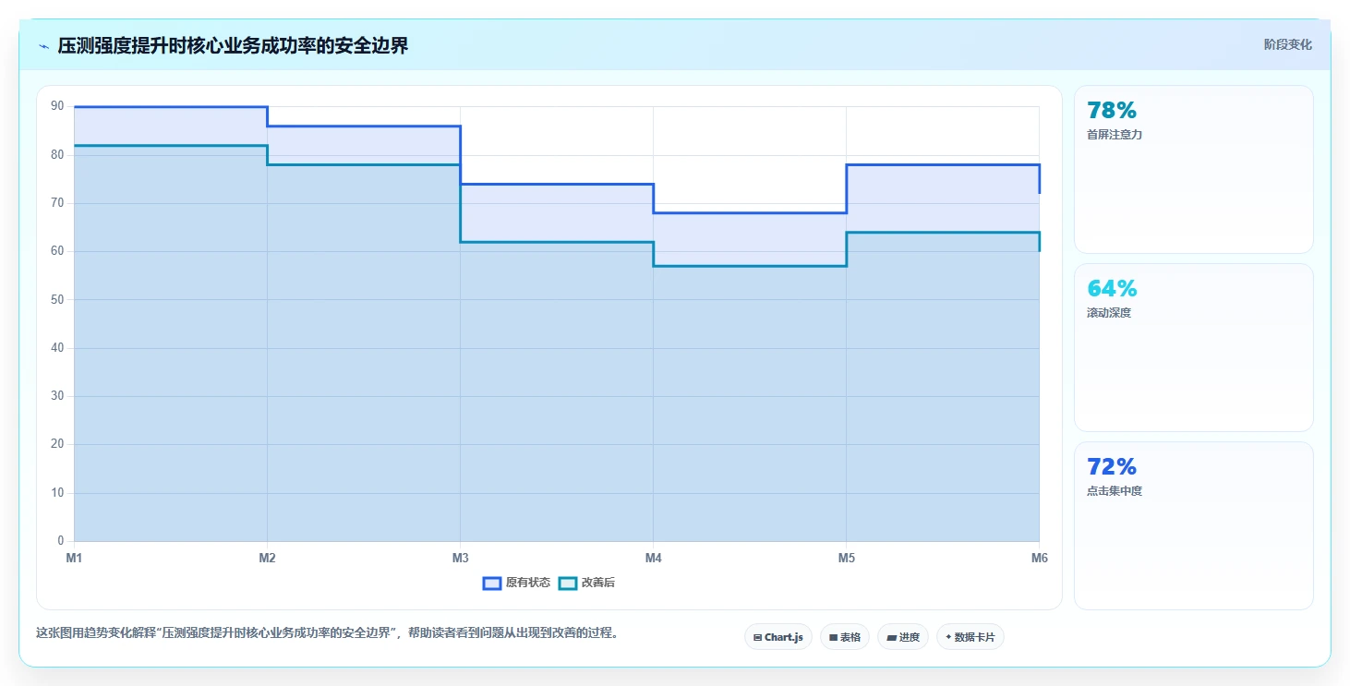
Task: Select the 表格 tag
Action: pyautogui.click(x=845, y=637)
